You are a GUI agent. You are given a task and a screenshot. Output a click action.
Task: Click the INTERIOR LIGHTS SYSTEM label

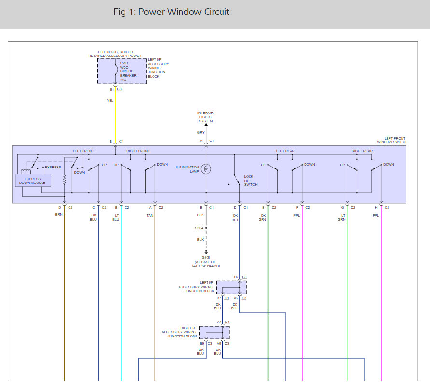point(206,117)
